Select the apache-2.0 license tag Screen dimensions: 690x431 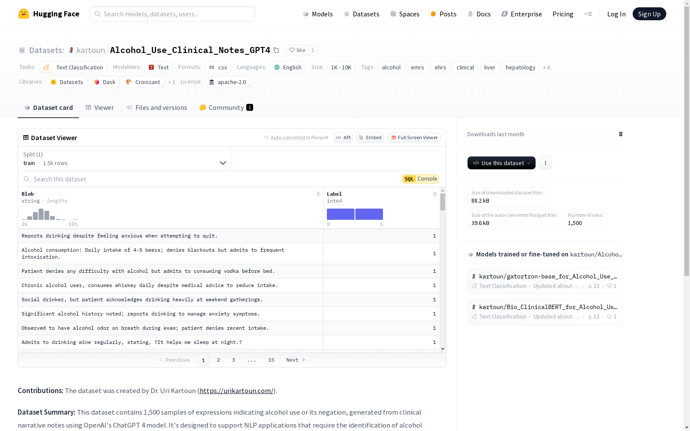pyautogui.click(x=228, y=82)
